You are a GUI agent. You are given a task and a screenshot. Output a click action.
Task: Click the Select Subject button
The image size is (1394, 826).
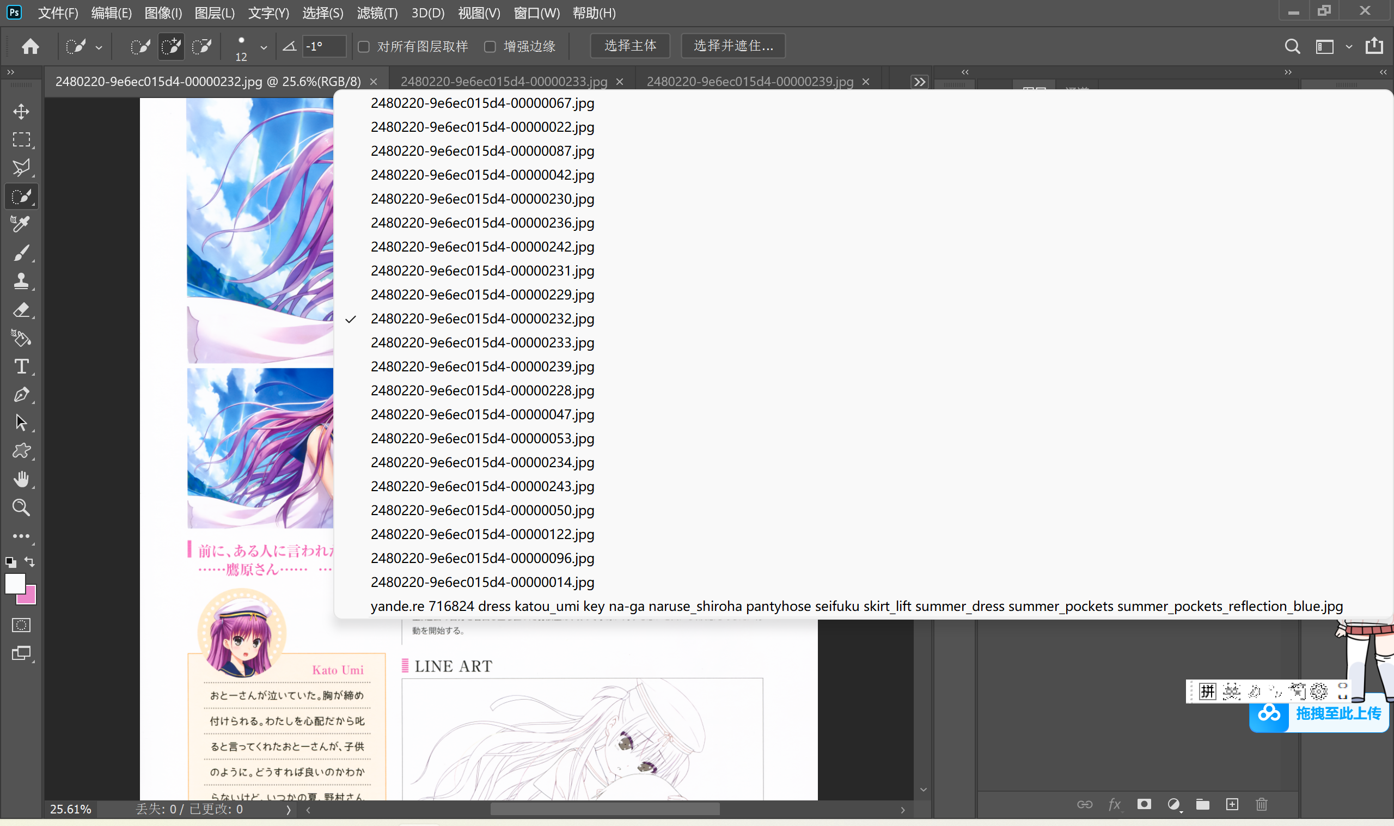[x=630, y=46]
